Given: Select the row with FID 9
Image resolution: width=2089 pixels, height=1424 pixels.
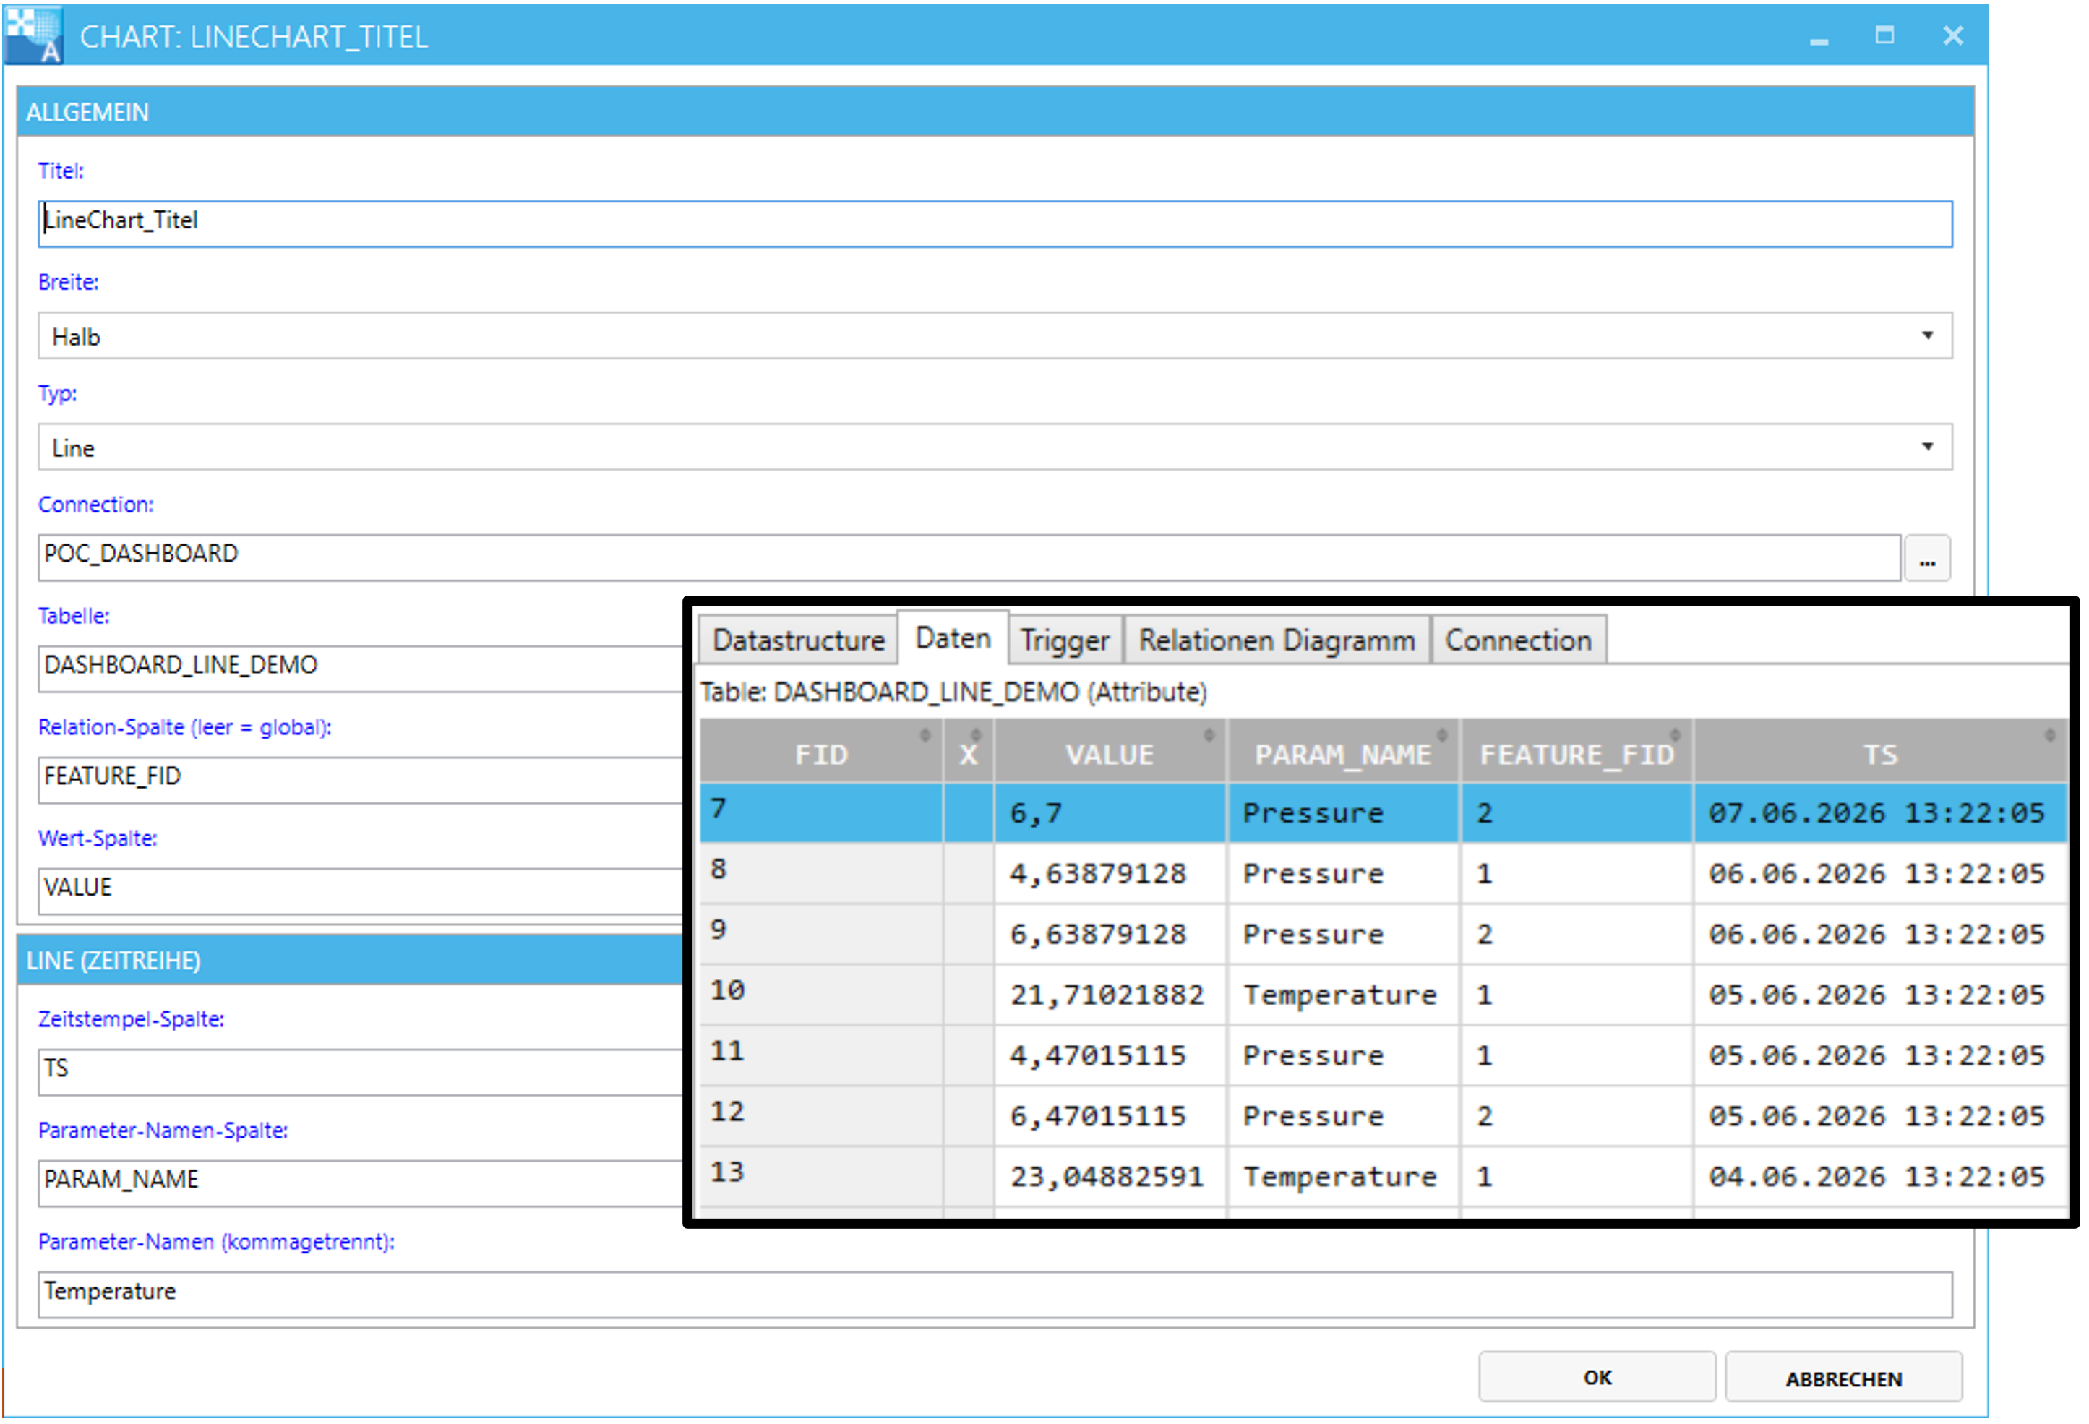Looking at the screenshot, I should [1384, 934].
